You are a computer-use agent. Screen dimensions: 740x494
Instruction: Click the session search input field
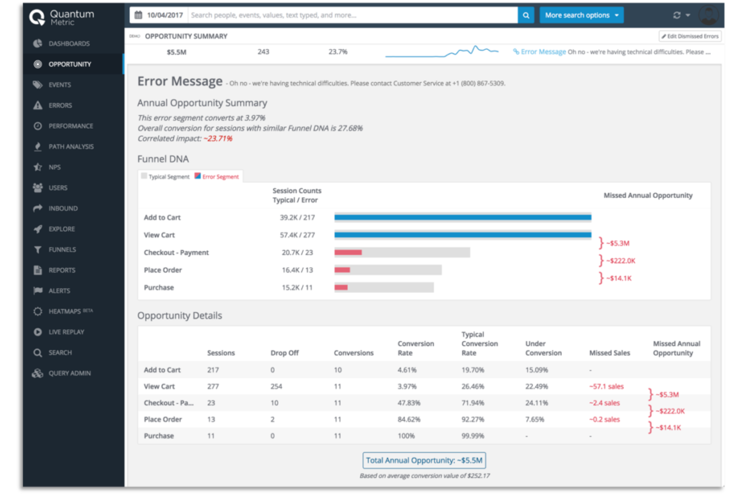pos(350,15)
